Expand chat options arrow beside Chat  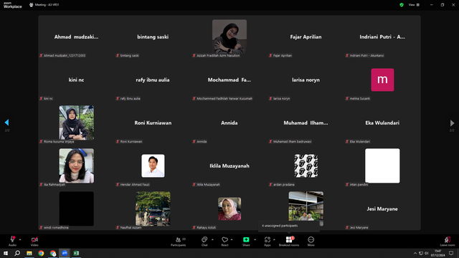click(x=212, y=239)
